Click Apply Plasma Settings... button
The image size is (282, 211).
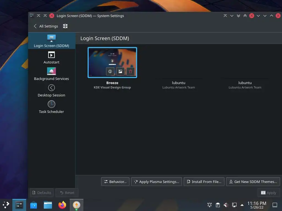click(x=156, y=182)
